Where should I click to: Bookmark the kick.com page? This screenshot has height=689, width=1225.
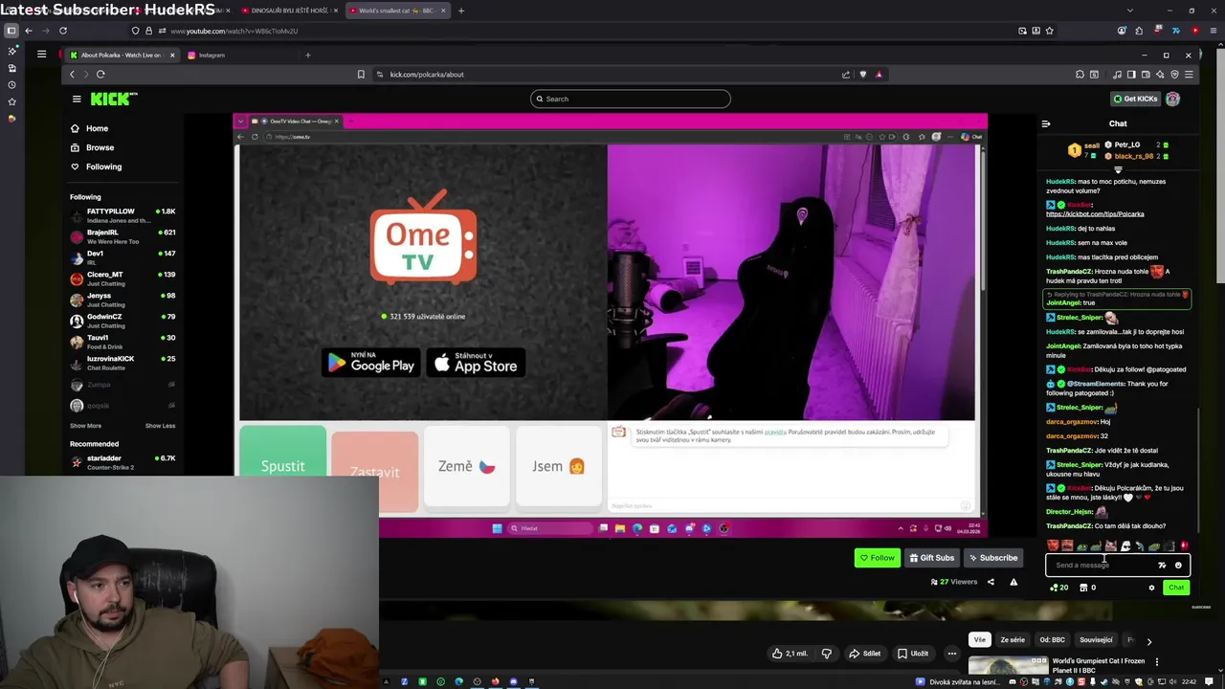click(361, 75)
